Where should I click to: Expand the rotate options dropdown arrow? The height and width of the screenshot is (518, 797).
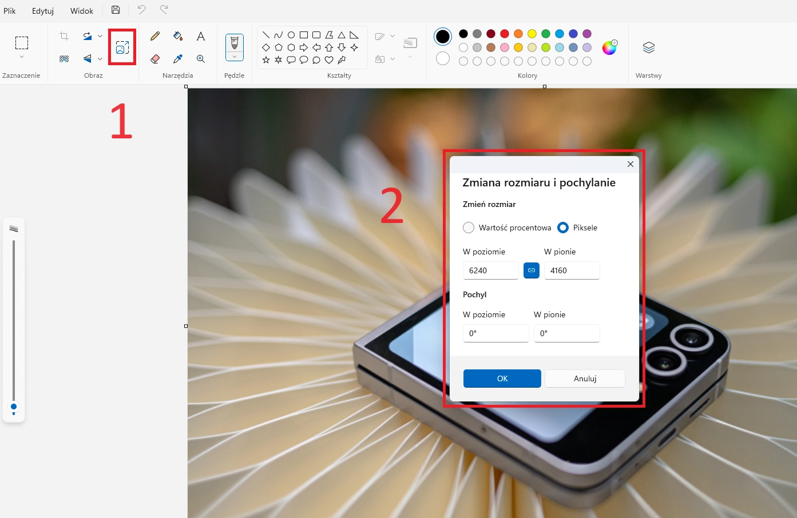(x=100, y=36)
